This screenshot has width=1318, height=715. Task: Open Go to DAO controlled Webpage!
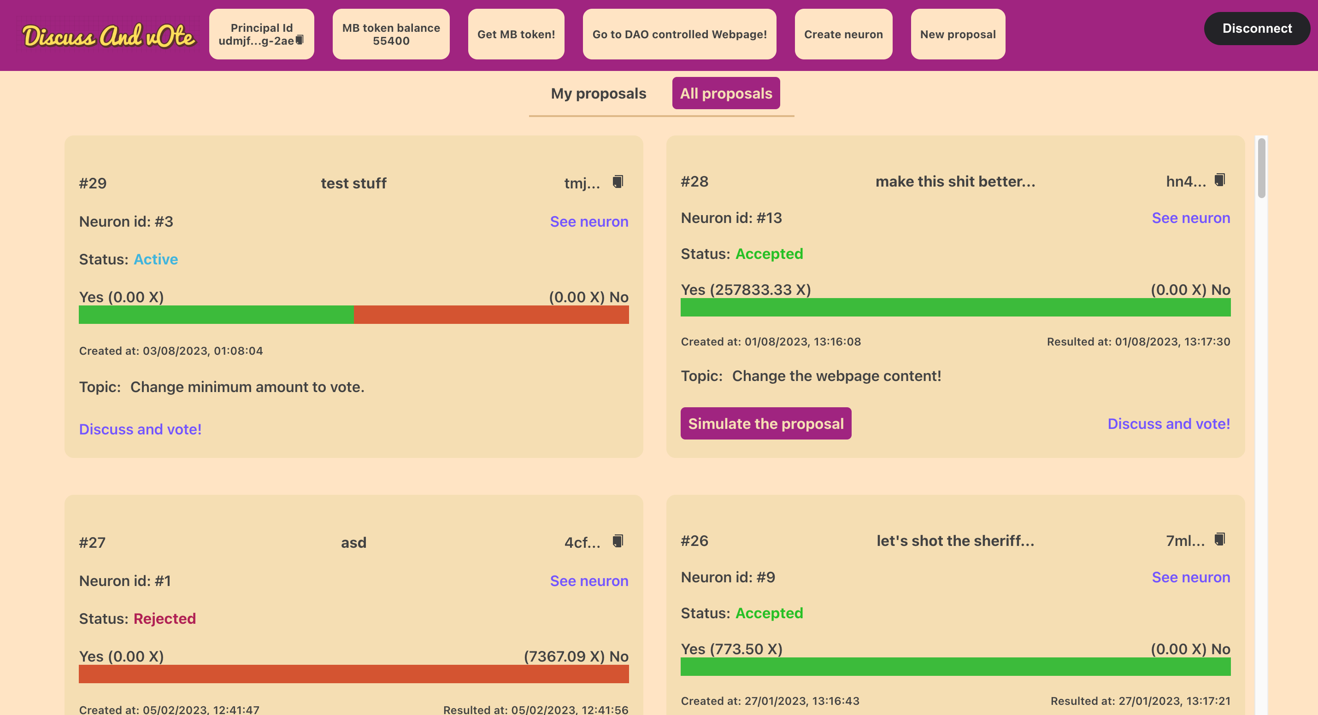pyautogui.click(x=679, y=34)
